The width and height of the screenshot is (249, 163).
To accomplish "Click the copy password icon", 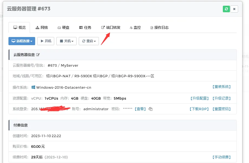I will click(x=151, y=109).
